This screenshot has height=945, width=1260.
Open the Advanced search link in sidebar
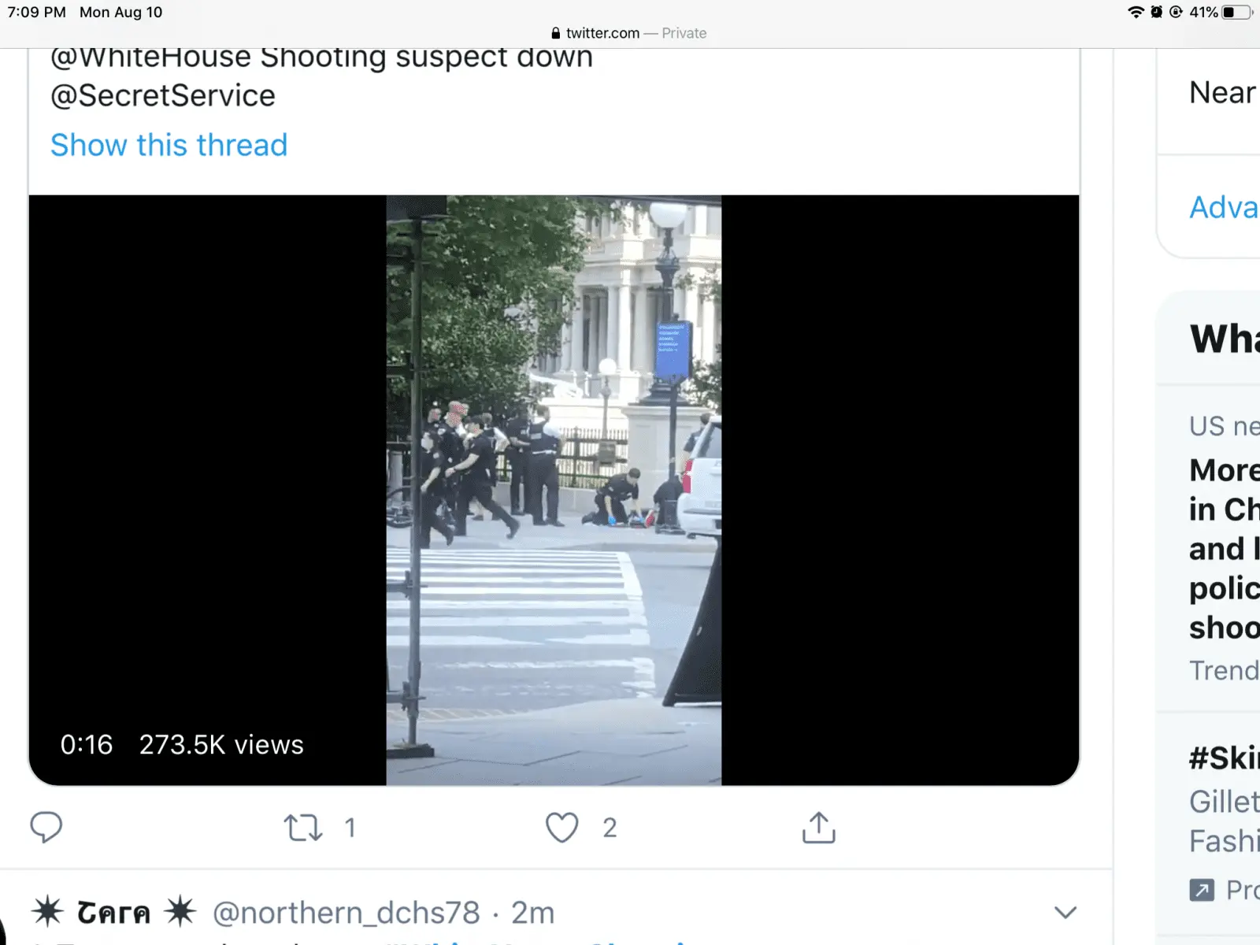(1224, 208)
